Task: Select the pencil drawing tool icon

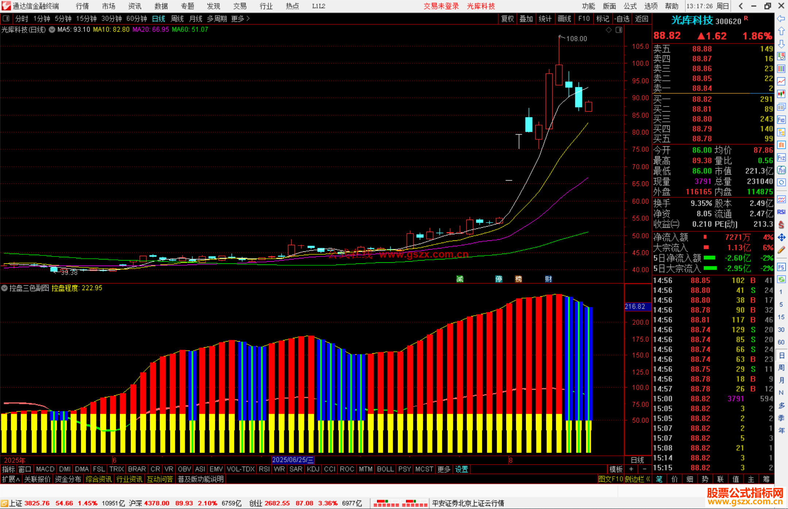Action: [781, 250]
